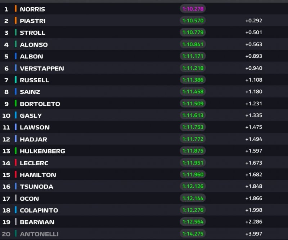
Task: Click the orange team bar beside Piastri
Action: 16,21
